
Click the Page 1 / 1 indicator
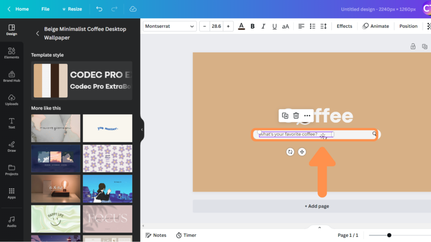click(348, 235)
